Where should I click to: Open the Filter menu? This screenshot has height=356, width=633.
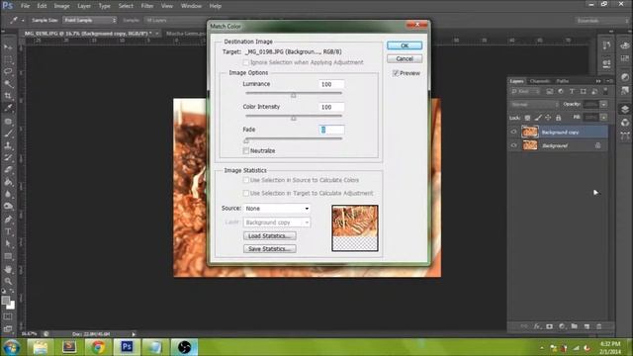pyautogui.click(x=147, y=6)
